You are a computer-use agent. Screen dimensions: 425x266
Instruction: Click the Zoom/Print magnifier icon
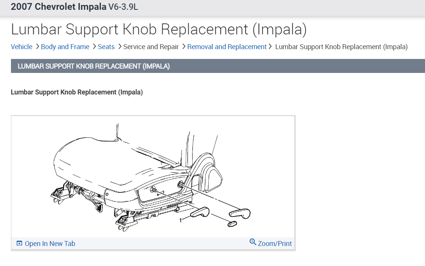tap(253, 242)
